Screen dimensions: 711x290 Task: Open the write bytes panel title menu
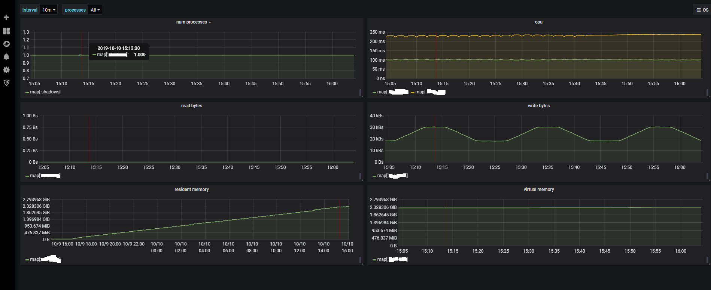pos(538,106)
